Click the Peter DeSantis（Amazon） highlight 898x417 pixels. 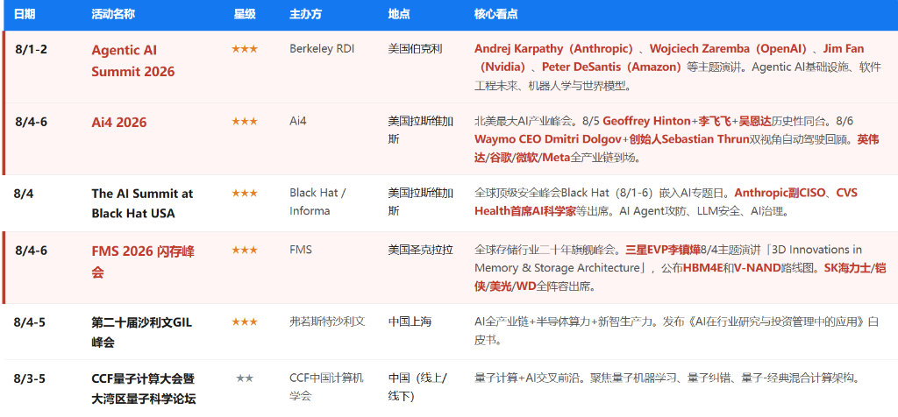point(611,67)
